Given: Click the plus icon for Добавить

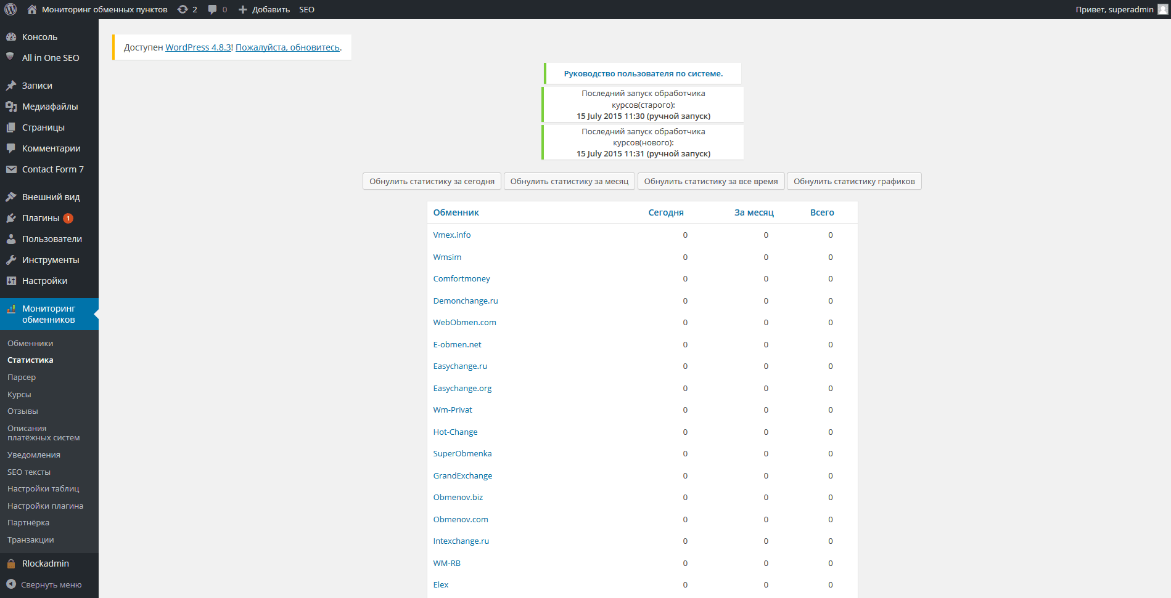Looking at the screenshot, I should (x=243, y=10).
